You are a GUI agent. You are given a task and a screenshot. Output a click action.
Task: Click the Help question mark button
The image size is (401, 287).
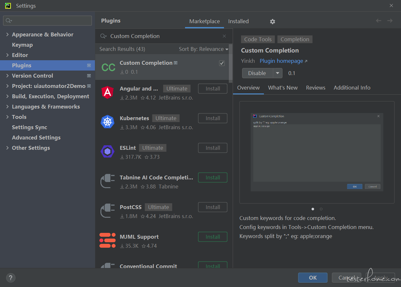(x=11, y=278)
